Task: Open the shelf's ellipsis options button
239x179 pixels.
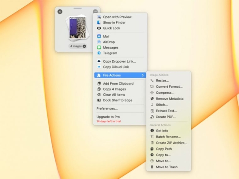Action: click(x=95, y=12)
